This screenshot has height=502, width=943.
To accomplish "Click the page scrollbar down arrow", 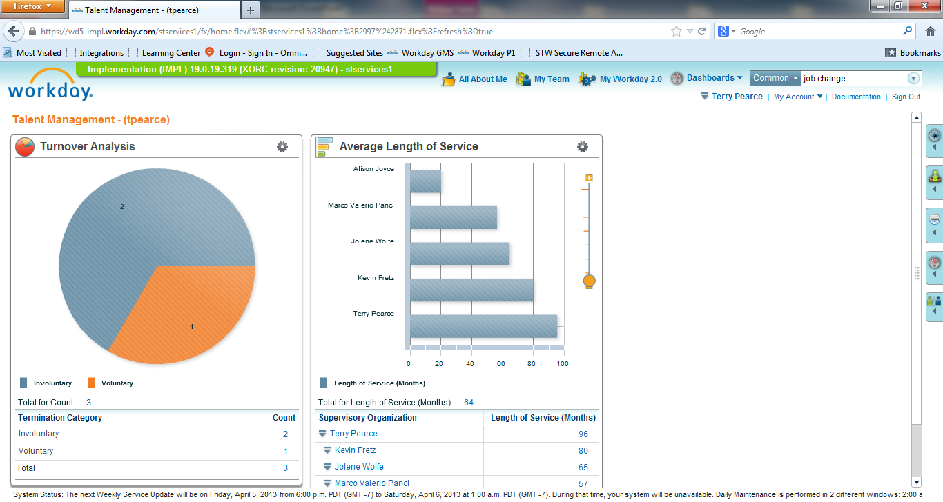I will [916, 482].
